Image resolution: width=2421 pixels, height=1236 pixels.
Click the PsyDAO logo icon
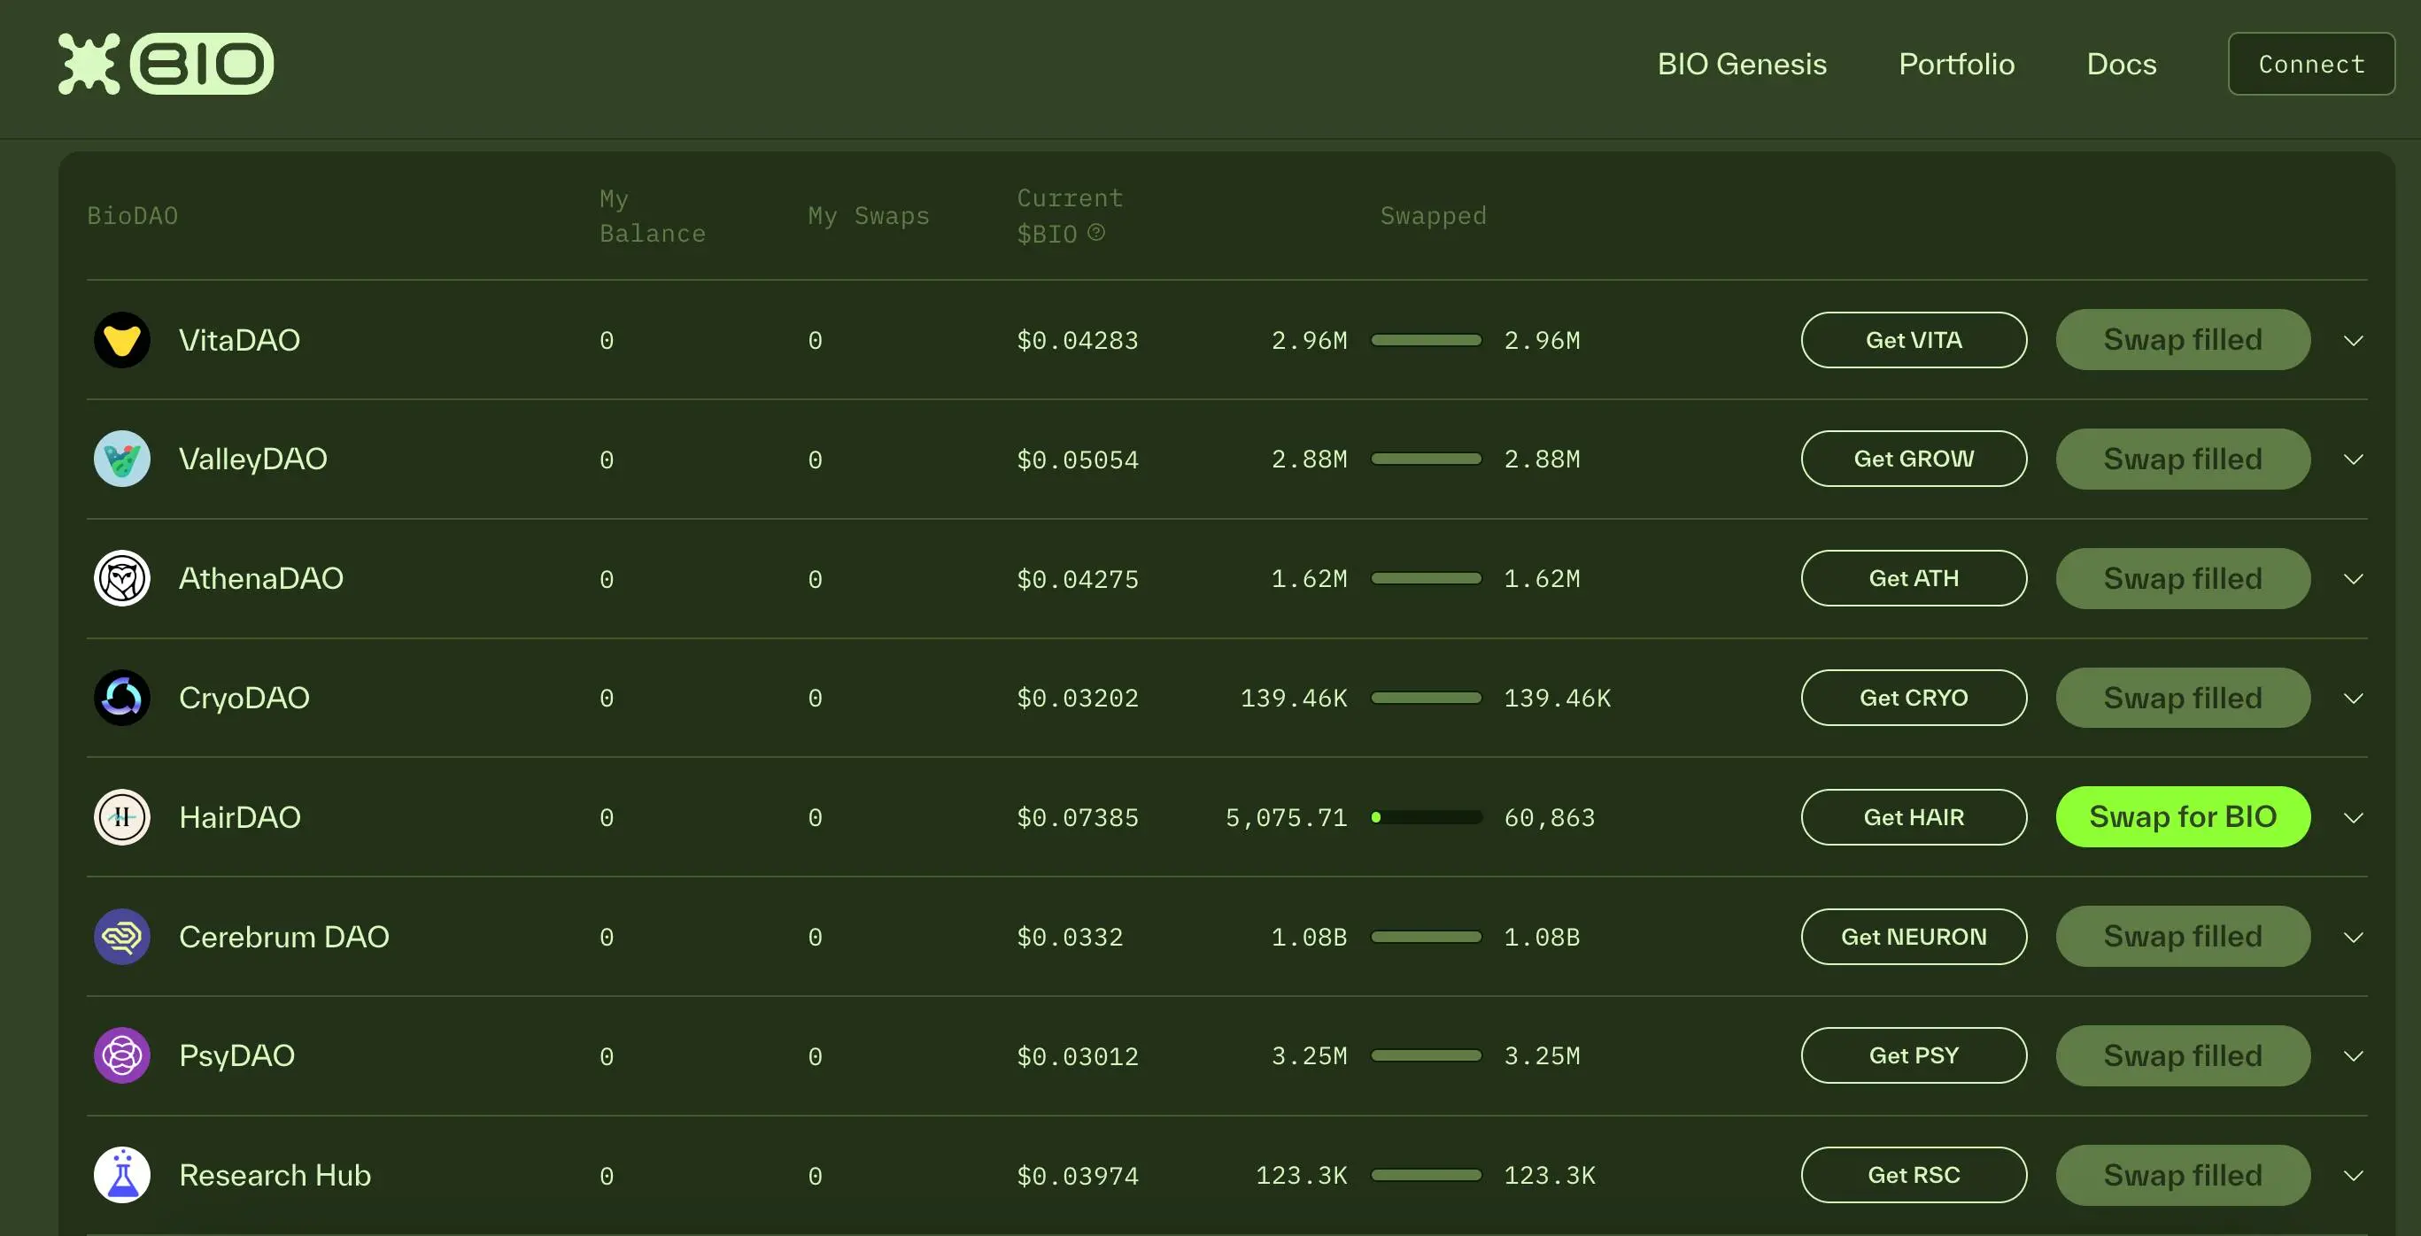coord(121,1054)
